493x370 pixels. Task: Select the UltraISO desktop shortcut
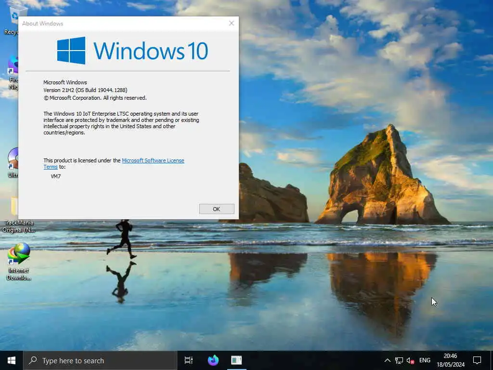13,163
